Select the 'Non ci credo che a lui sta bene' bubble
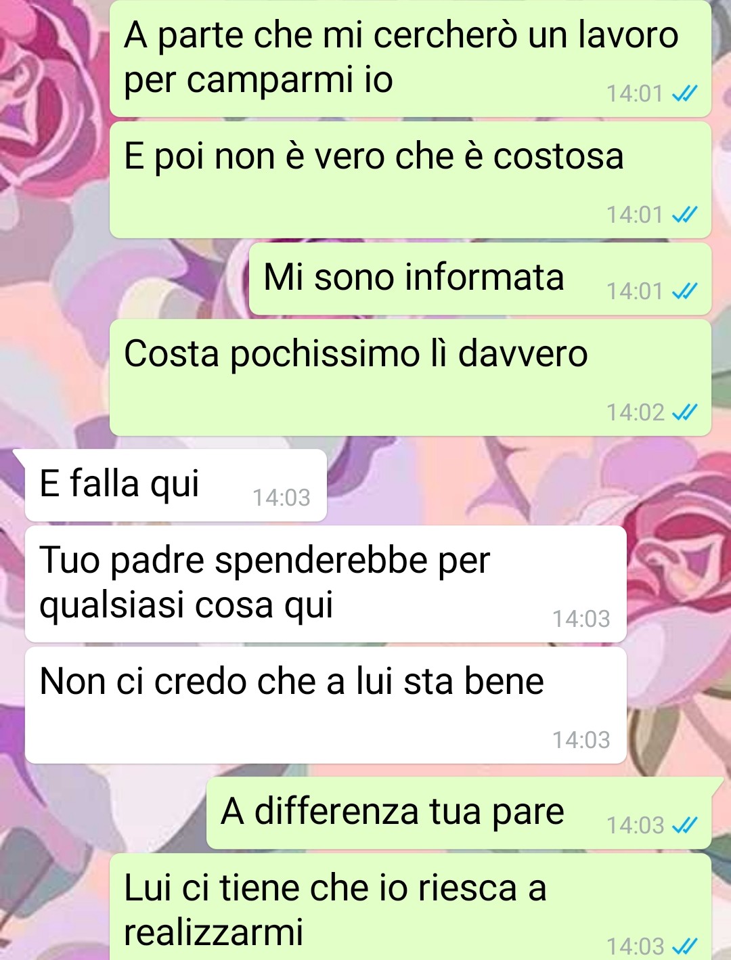The image size is (731, 960). pos(326,705)
